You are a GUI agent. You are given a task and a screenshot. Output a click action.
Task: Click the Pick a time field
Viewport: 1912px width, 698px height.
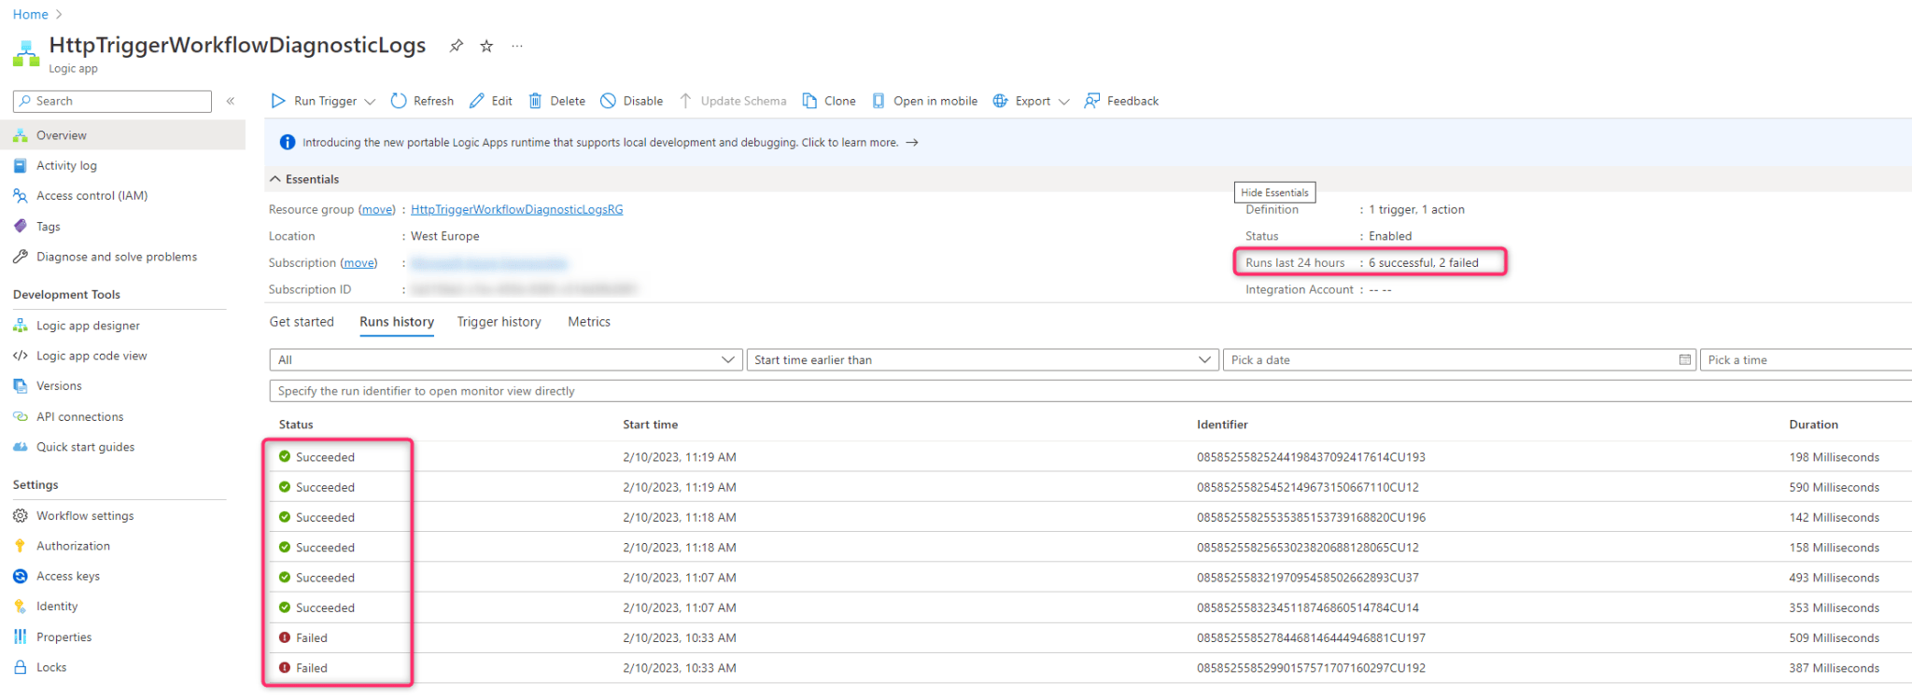(1806, 359)
